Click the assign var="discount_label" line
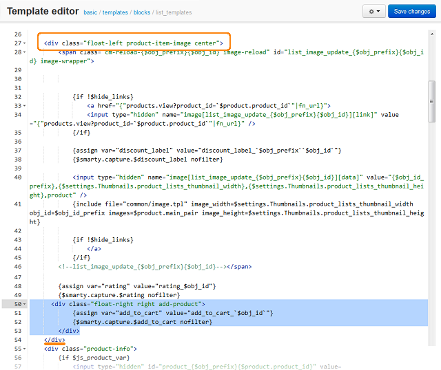The image size is (441, 370). (x=207, y=151)
